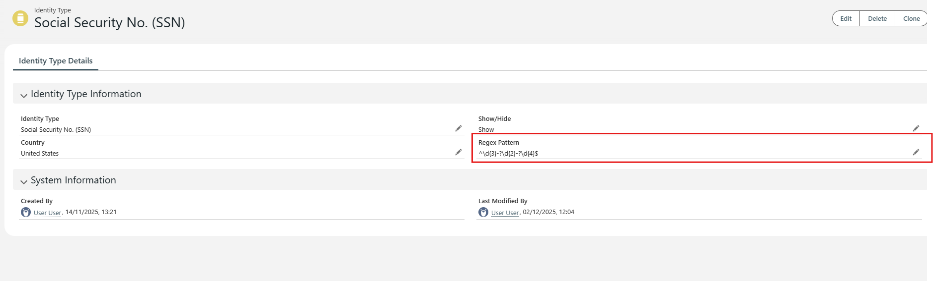The width and height of the screenshot is (933, 281).
Task: Collapse the System Information section
Action: [x=24, y=181]
